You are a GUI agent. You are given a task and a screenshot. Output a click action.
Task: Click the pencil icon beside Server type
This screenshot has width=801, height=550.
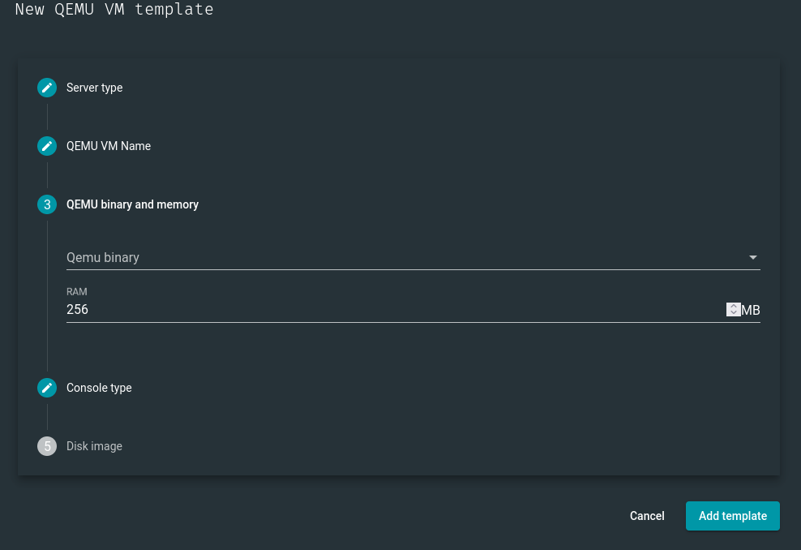(x=47, y=88)
